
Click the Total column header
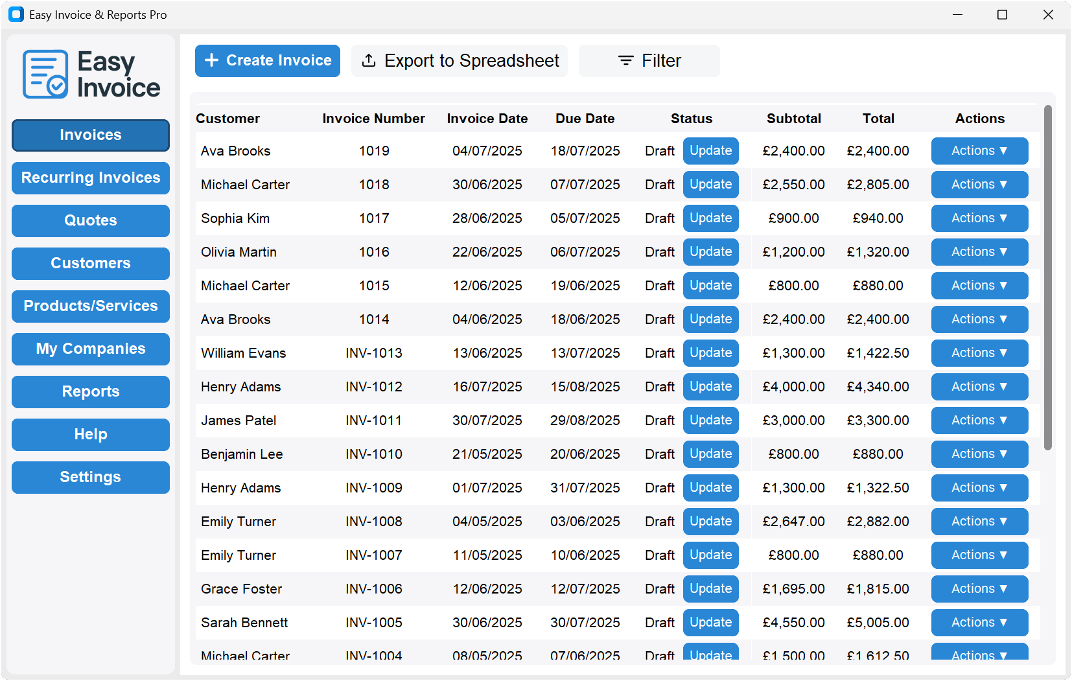[x=878, y=119]
